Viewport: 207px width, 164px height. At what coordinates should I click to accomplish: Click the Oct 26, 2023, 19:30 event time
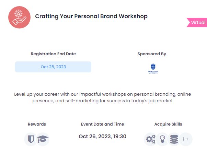tap(102, 137)
